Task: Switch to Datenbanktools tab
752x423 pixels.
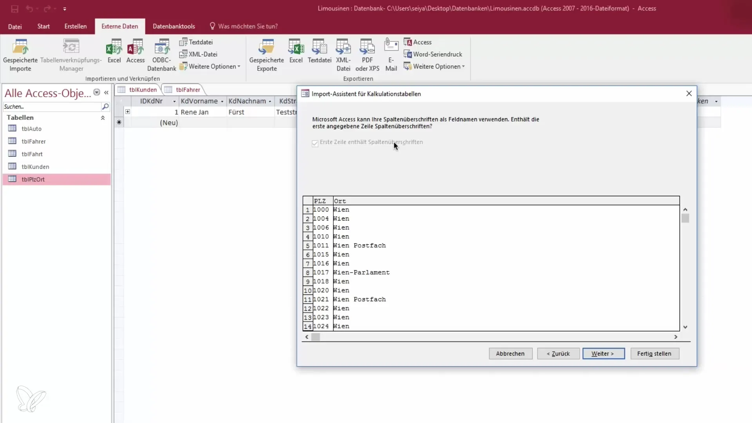Action: [174, 26]
